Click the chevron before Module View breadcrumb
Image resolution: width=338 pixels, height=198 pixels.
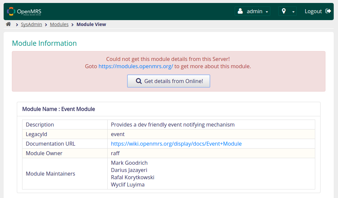click(x=73, y=25)
